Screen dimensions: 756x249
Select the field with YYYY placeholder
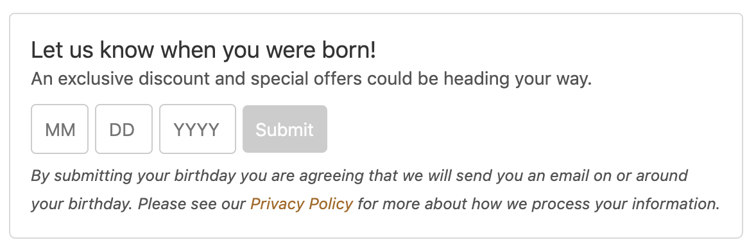tap(198, 130)
